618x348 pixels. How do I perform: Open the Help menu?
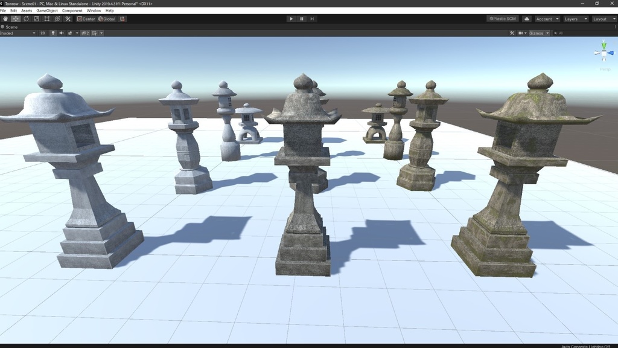pyautogui.click(x=110, y=11)
